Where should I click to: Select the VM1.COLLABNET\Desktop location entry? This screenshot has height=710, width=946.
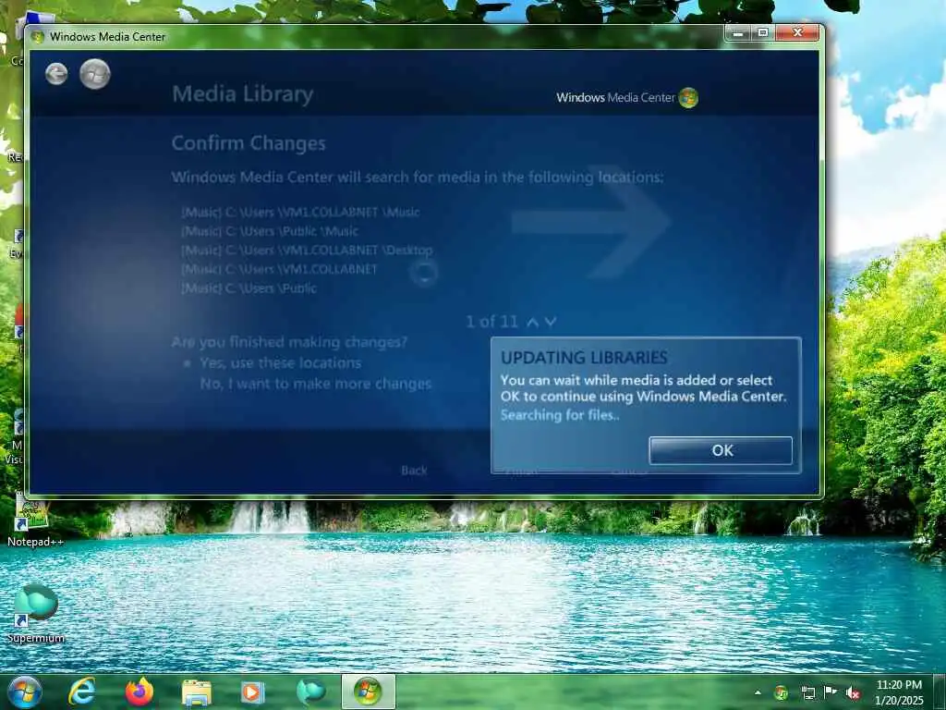[307, 250]
